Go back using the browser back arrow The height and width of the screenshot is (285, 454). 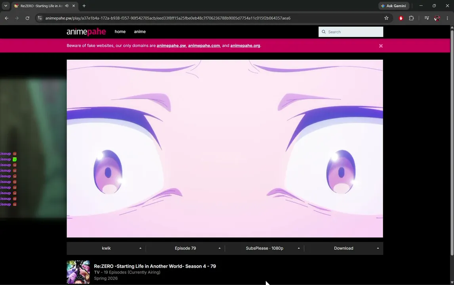(6, 18)
